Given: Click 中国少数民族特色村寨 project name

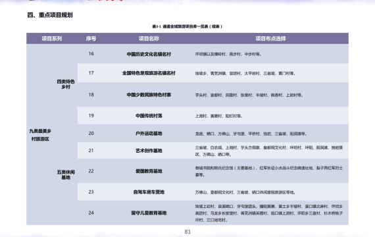Looking at the screenshot, I should pyautogui.click(x=149, y=95).
